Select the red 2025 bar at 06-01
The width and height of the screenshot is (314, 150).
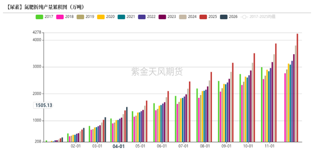coord(168,117)
